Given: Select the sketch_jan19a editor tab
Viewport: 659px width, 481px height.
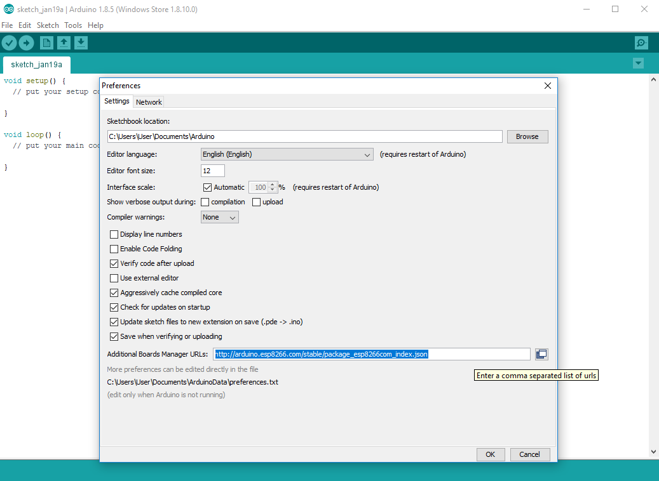Looking at the screenshot, I should point(37,65).
